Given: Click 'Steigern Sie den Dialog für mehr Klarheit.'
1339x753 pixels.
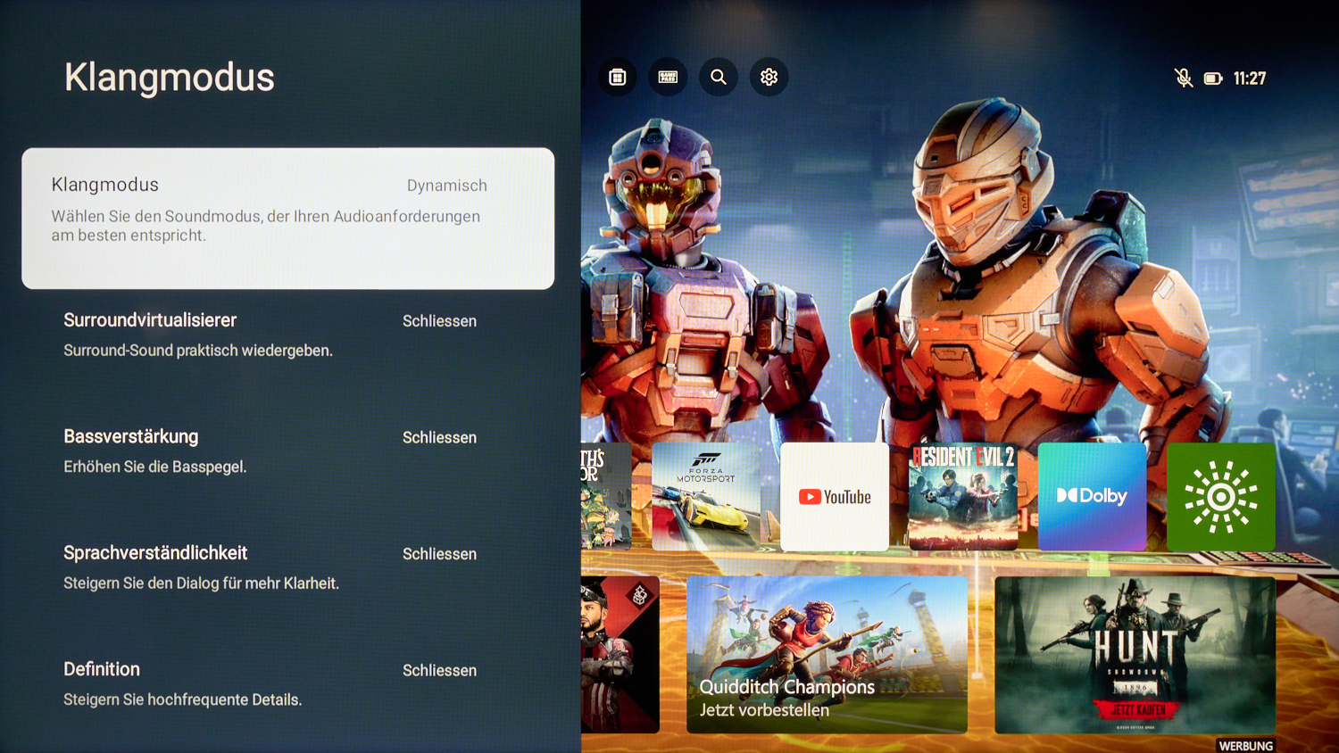Looking at the screenshot, I should coord(201,583).
